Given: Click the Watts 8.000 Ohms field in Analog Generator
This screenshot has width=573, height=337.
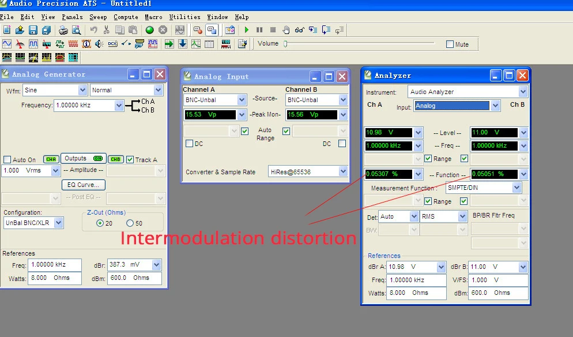Looking at the screenshot, I should coord(54,278).
